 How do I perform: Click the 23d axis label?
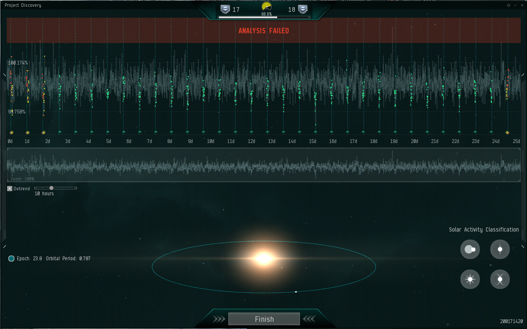tap(476, 141)
